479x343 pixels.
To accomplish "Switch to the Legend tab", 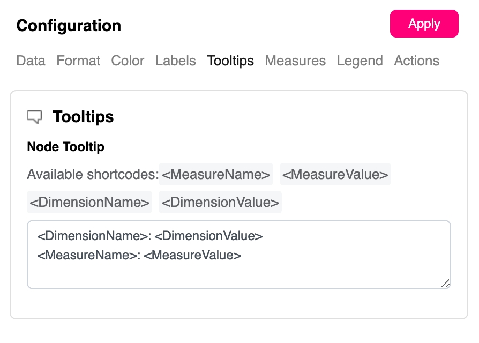I will coord(360,61).
